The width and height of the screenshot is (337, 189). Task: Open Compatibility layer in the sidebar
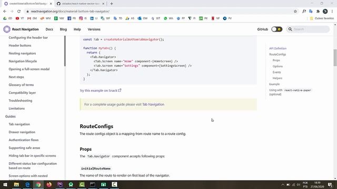[x=22, y=93]
